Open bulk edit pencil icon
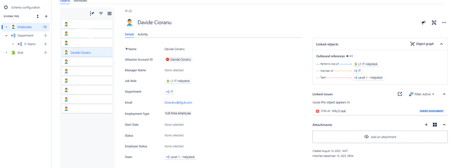Image resolution: width=456 pixels, height=168 pixels. click(x=92, y=13)
